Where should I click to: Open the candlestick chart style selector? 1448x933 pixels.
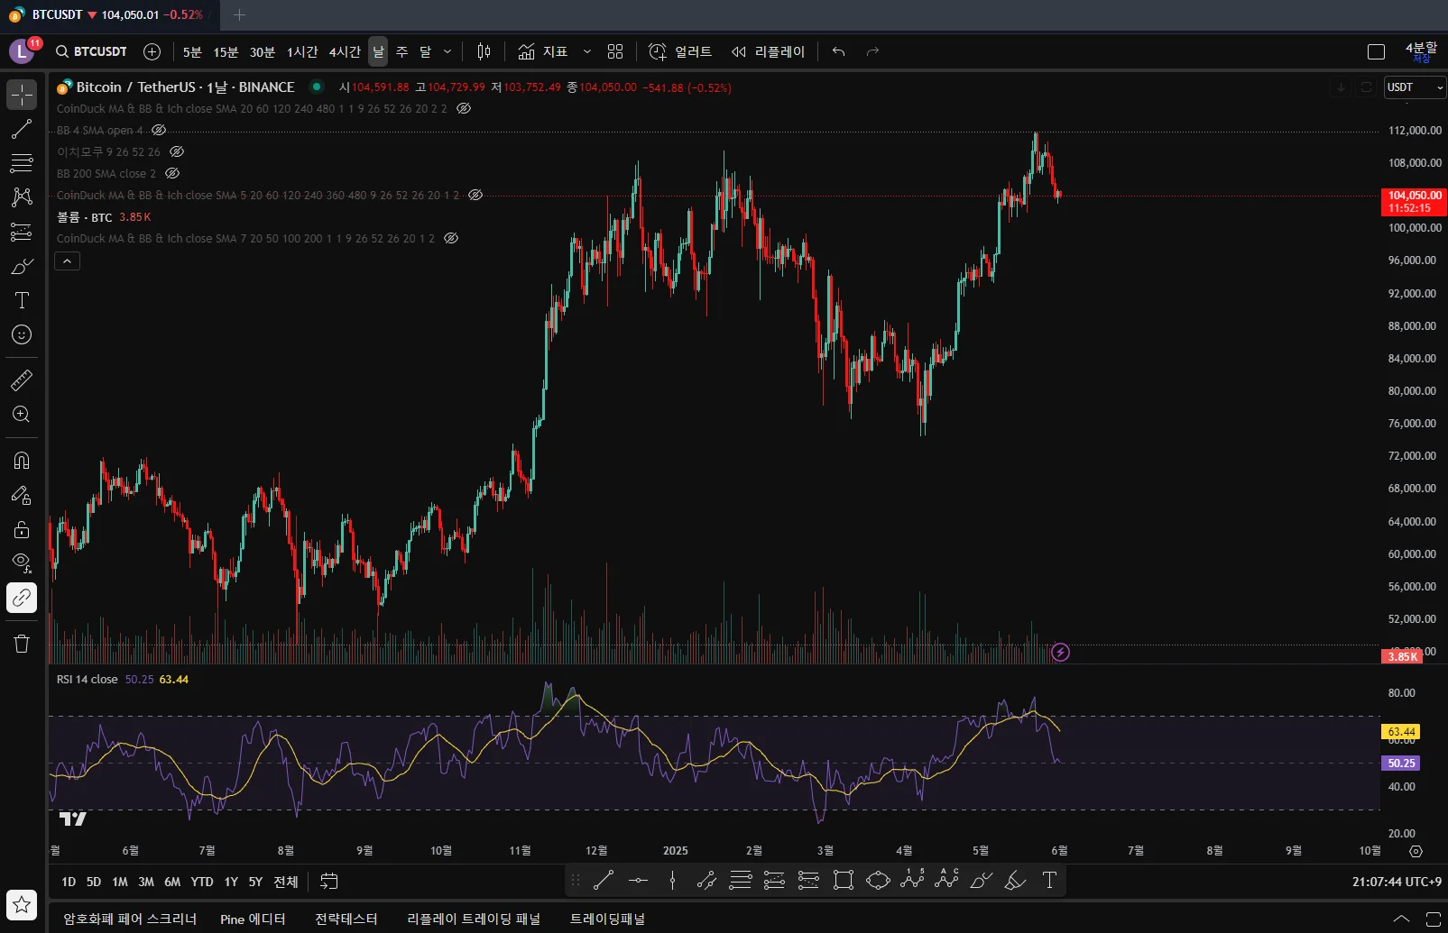pos(484,51)
